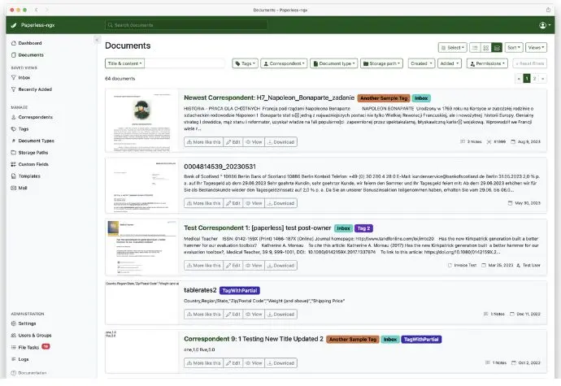The height and width of the screenshot is (386, 561).
Task: Click Another Sample Tag on the Napoleon document
Action: (x=384, y=98)
